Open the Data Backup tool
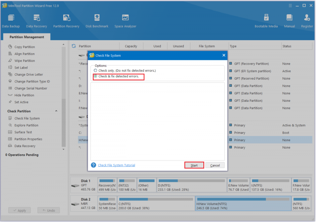Image resolution: width=316 pixels, height=222 pixels. tap(11, 21)
